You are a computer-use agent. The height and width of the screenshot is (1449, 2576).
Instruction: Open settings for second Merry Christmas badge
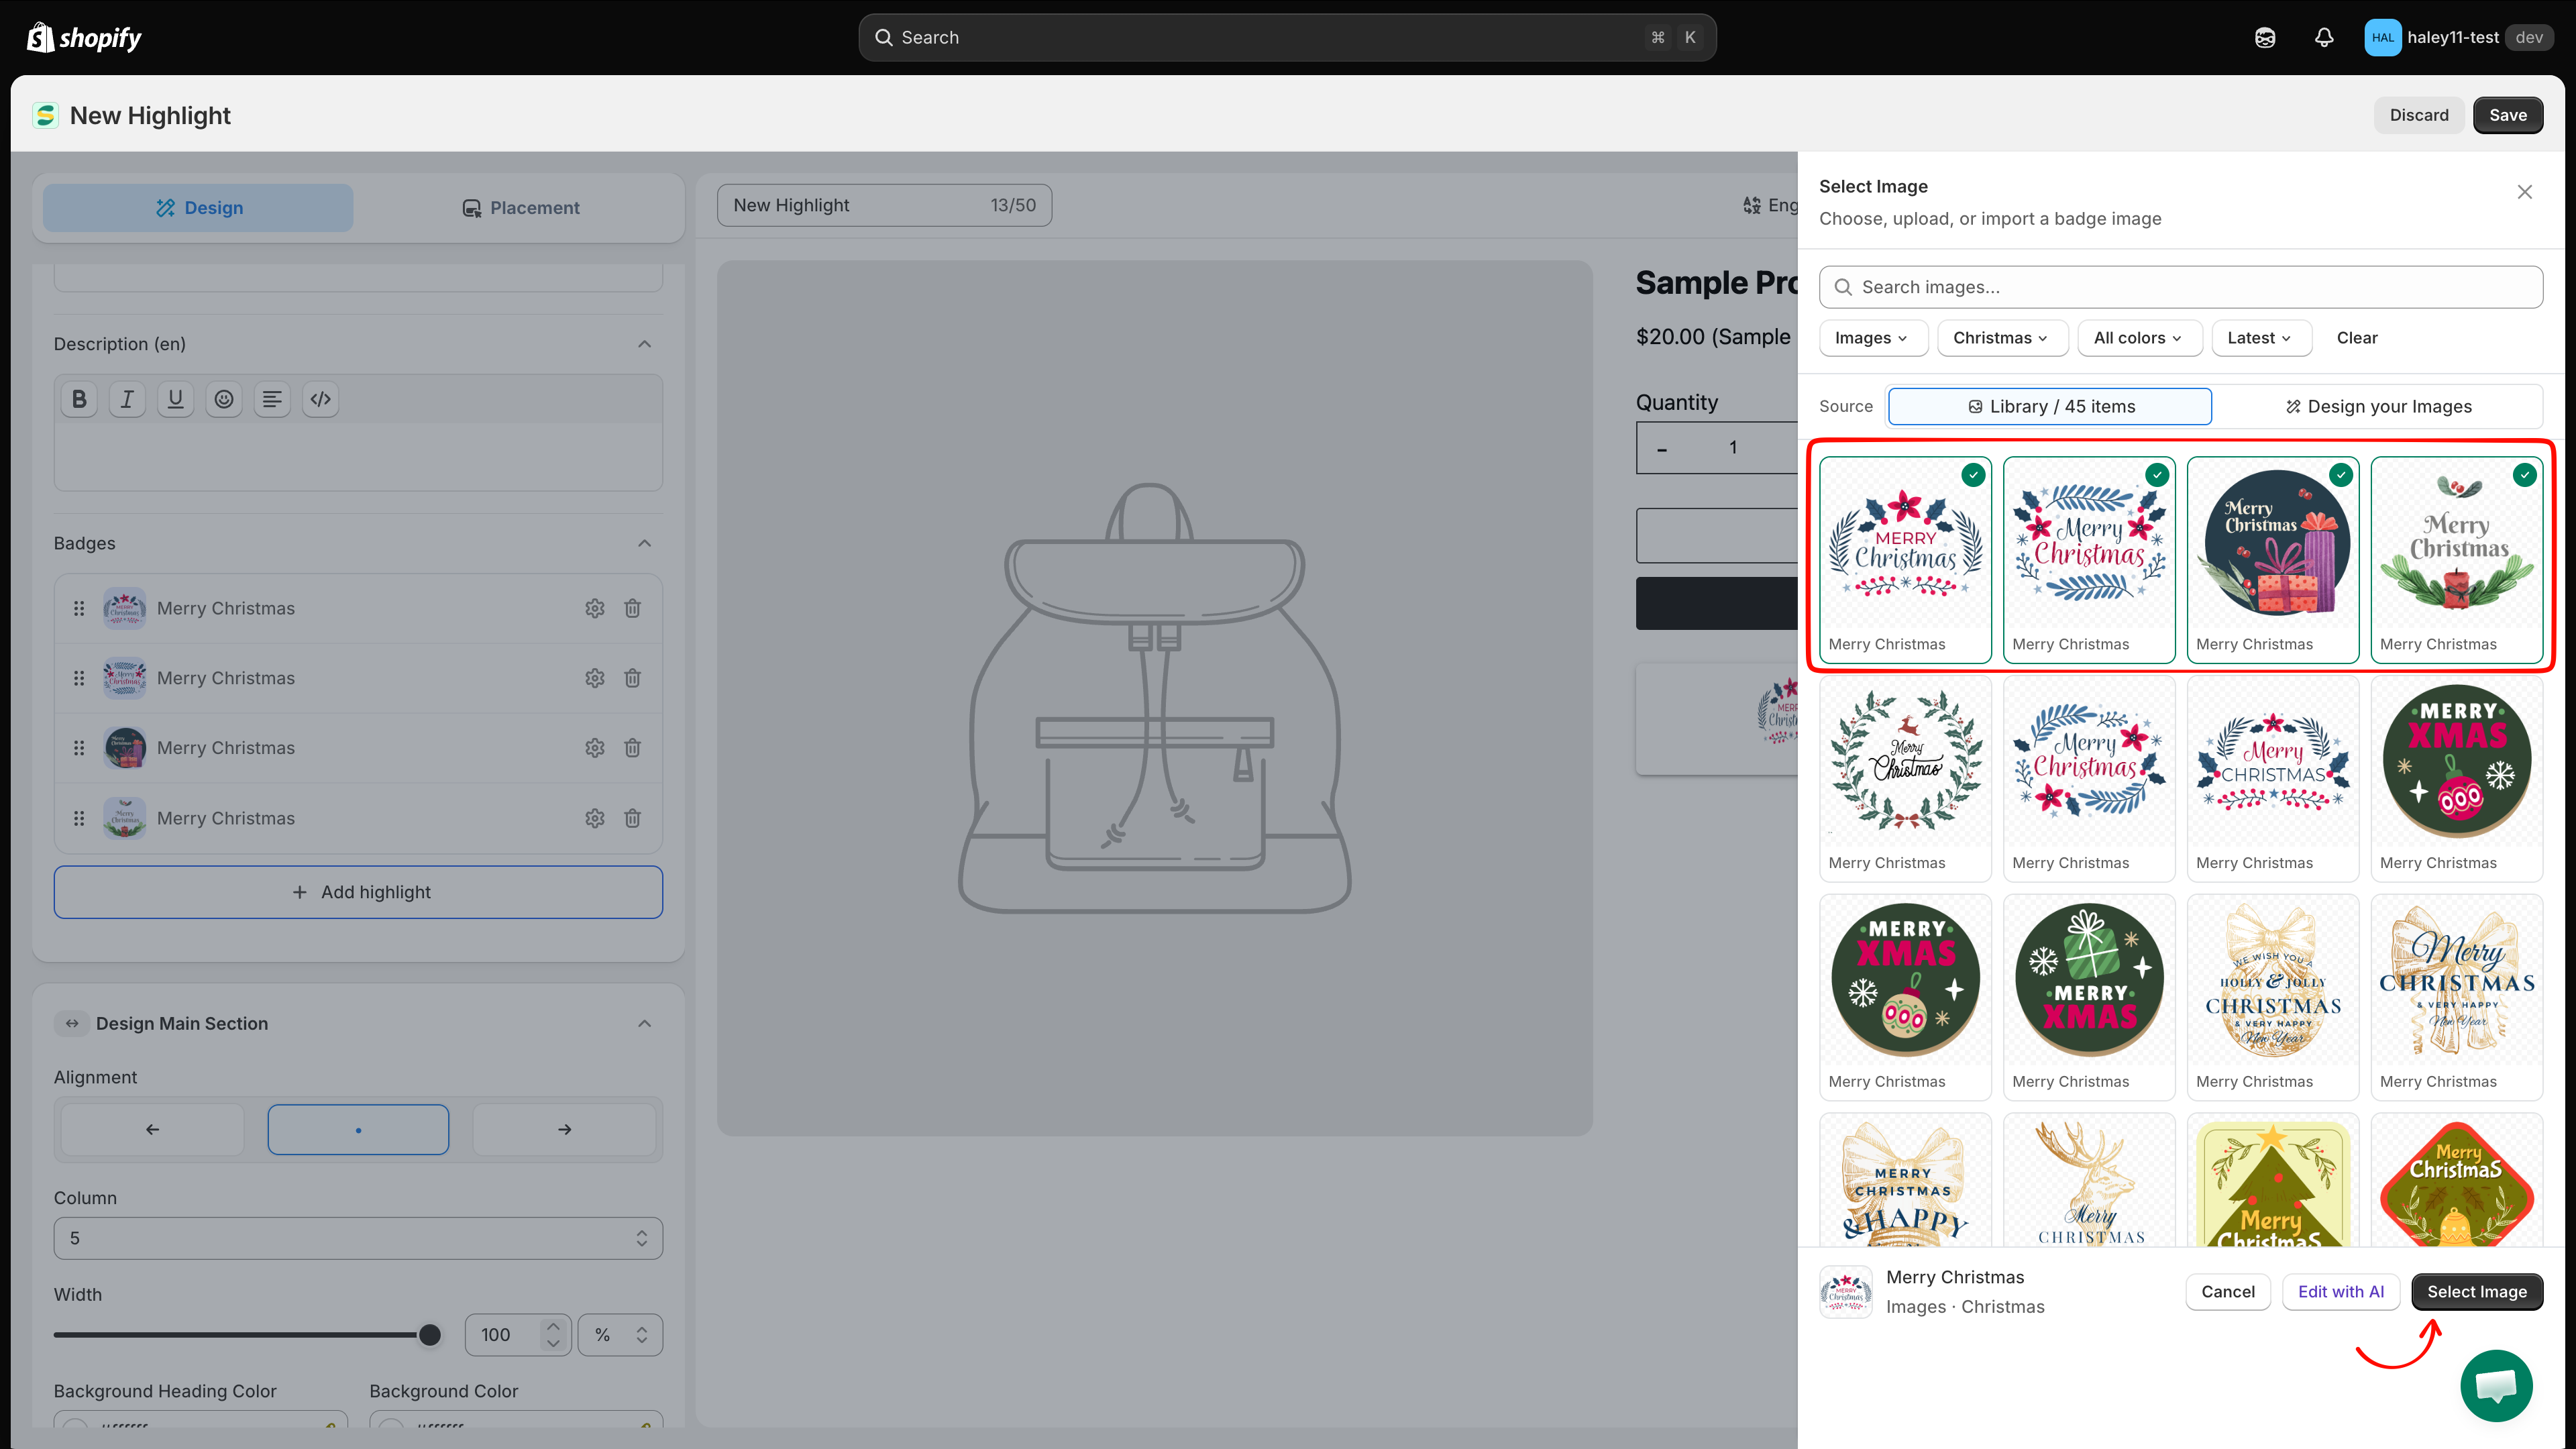tap(595, 678)
